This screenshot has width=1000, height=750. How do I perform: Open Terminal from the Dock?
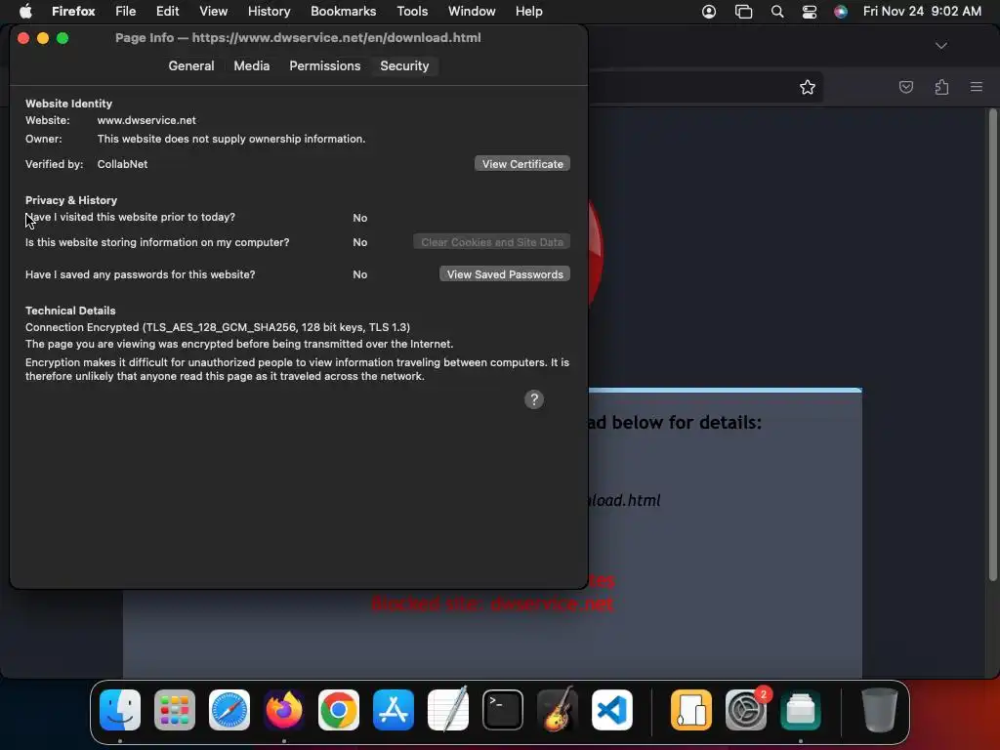[x=503, y=710]
